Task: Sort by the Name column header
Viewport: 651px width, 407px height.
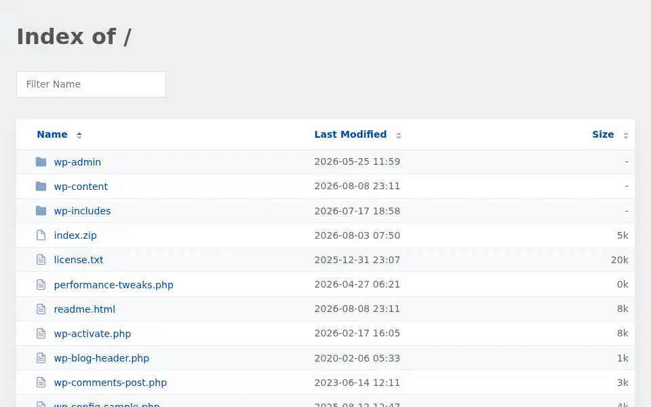Action: tap(52, 134)
